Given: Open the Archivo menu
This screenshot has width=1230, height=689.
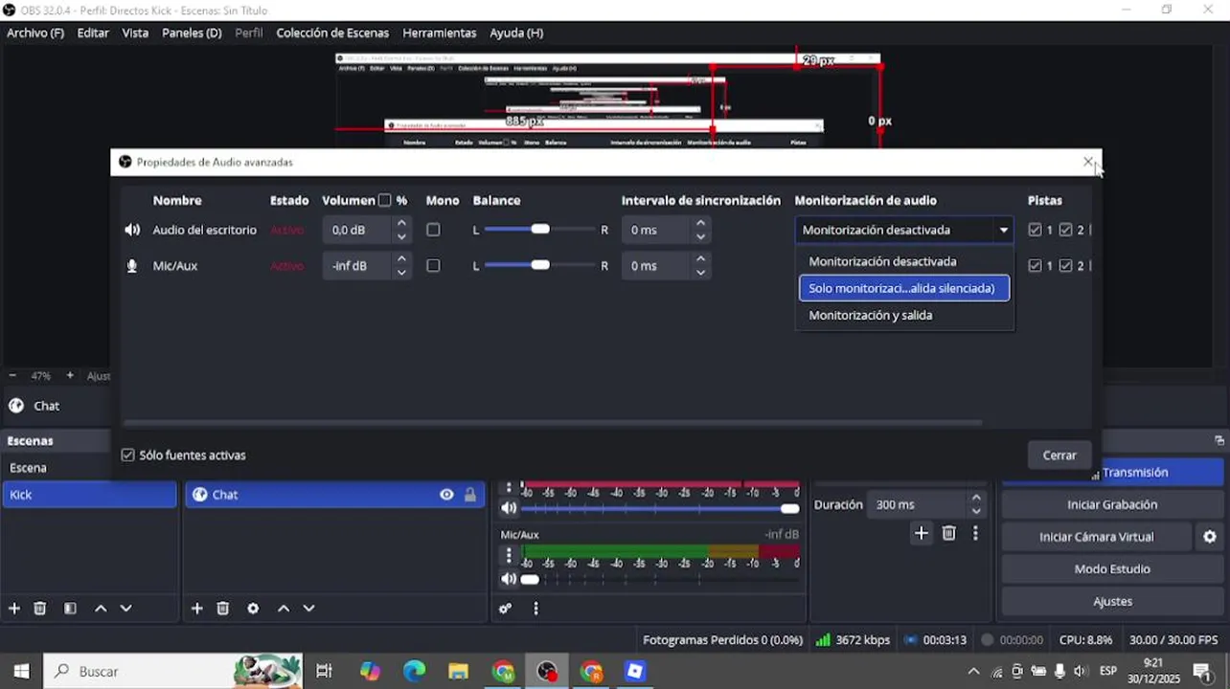Looking at the screenshot, I should 35,33.
